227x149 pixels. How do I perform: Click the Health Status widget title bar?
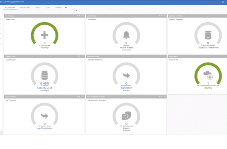[44, 16]
